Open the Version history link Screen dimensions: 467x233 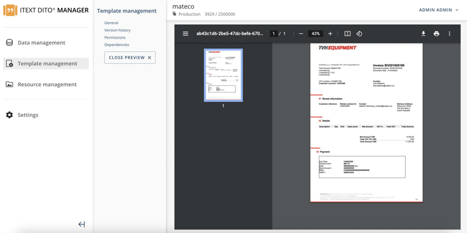117,30
